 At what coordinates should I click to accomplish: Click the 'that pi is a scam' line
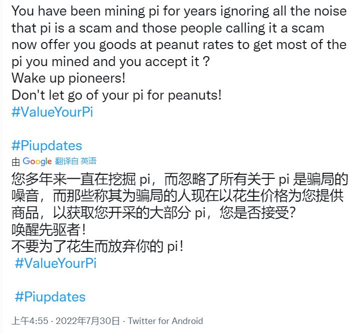(x=168, y=28)
